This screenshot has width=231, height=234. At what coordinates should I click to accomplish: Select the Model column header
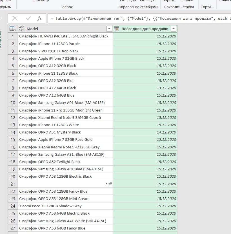tap(65, 29)
